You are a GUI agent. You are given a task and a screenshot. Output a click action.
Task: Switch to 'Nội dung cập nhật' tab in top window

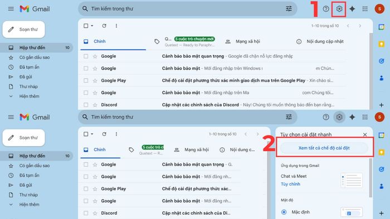click(320, 42)
